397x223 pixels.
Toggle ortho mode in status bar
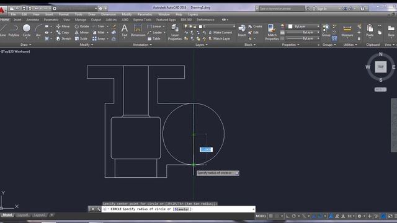pyautogui.click(x=287, y=216)
